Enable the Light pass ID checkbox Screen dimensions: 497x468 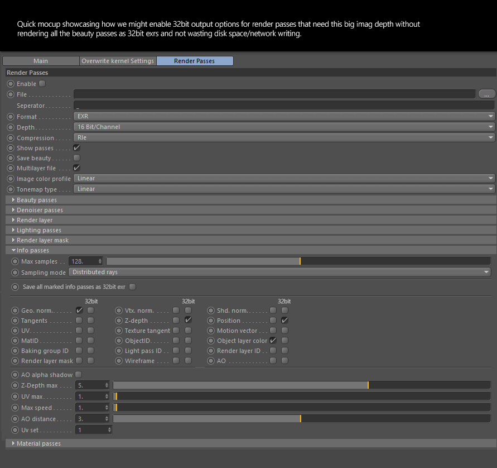[176, 351]
